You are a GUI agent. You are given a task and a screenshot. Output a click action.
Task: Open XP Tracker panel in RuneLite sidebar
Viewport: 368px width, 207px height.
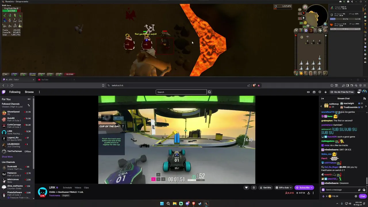click(x=365, y=9)
